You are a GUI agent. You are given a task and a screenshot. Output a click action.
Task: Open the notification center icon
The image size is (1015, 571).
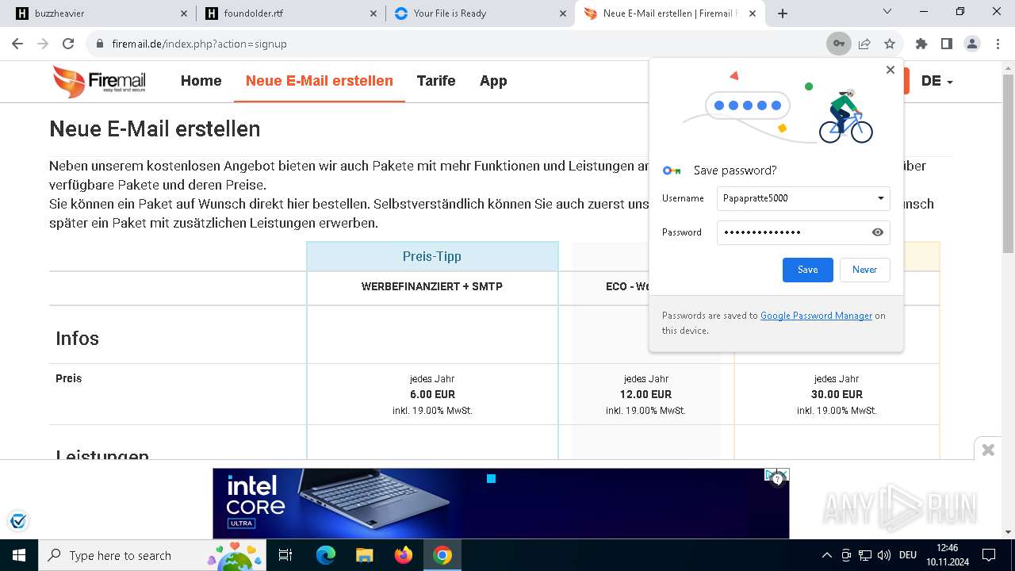point(989,555)
